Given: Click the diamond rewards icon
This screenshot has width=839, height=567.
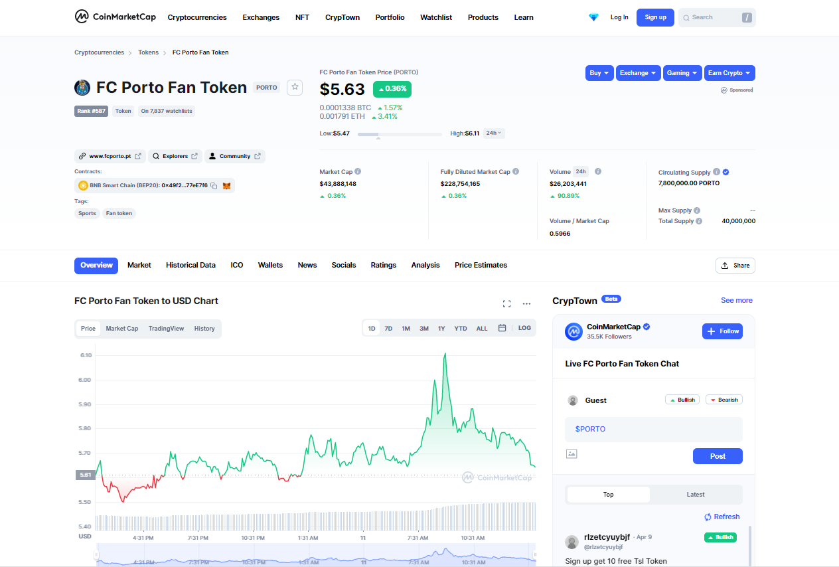Looking at the screenshot, I should coord(593,17).
